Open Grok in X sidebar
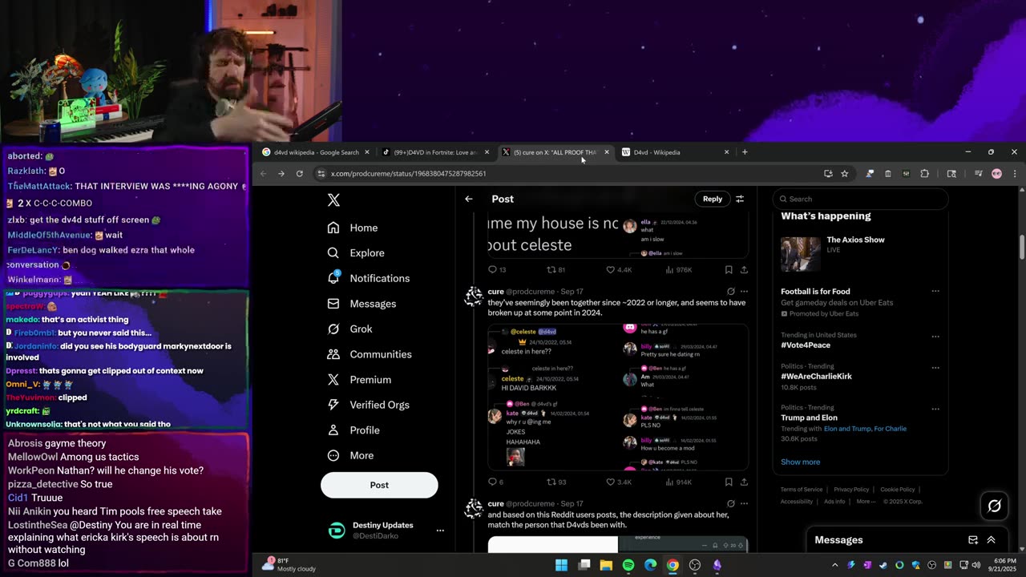The height and width of the screenshot is (577, 1026). pyautogui.click(x=349, y=329)
